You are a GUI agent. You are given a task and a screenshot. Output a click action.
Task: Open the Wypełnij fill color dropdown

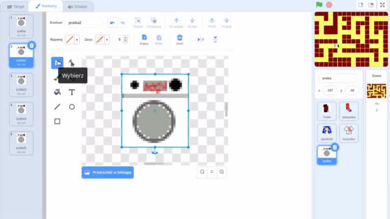click(77, 40)
